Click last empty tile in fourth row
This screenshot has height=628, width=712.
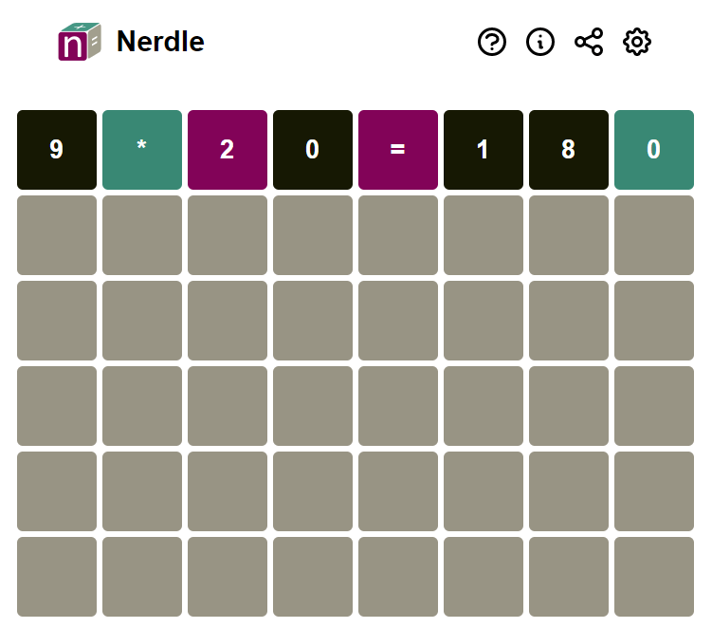pos(654,406)
